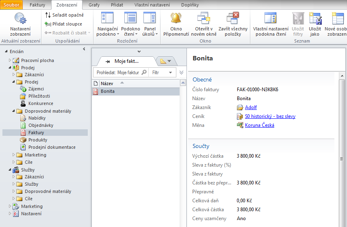Click the reading pane scrollbar thumb
This screenshot has width=347, height=227.
click(x=342, y=158)
